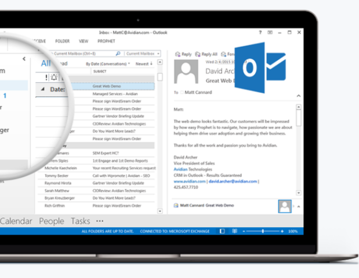Click the sender's large avatar picture
This screenshot has height=278, width=359.
pyautogui.click(x=186, y=72)
